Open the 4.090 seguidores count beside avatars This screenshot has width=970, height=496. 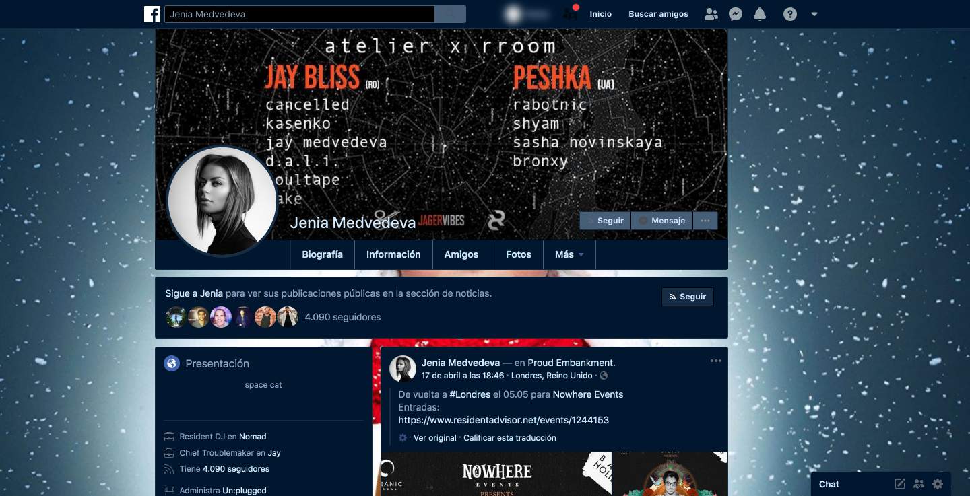343,317
